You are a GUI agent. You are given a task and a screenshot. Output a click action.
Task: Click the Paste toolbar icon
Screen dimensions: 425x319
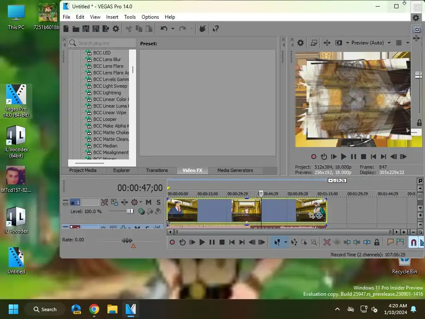point(149,29)
